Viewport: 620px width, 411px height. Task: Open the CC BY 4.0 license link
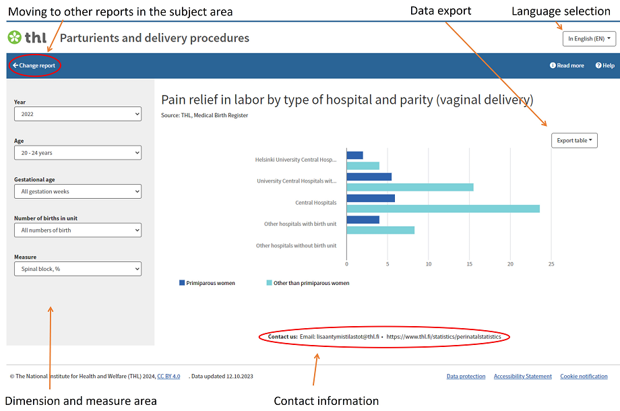tap(168, 376)
